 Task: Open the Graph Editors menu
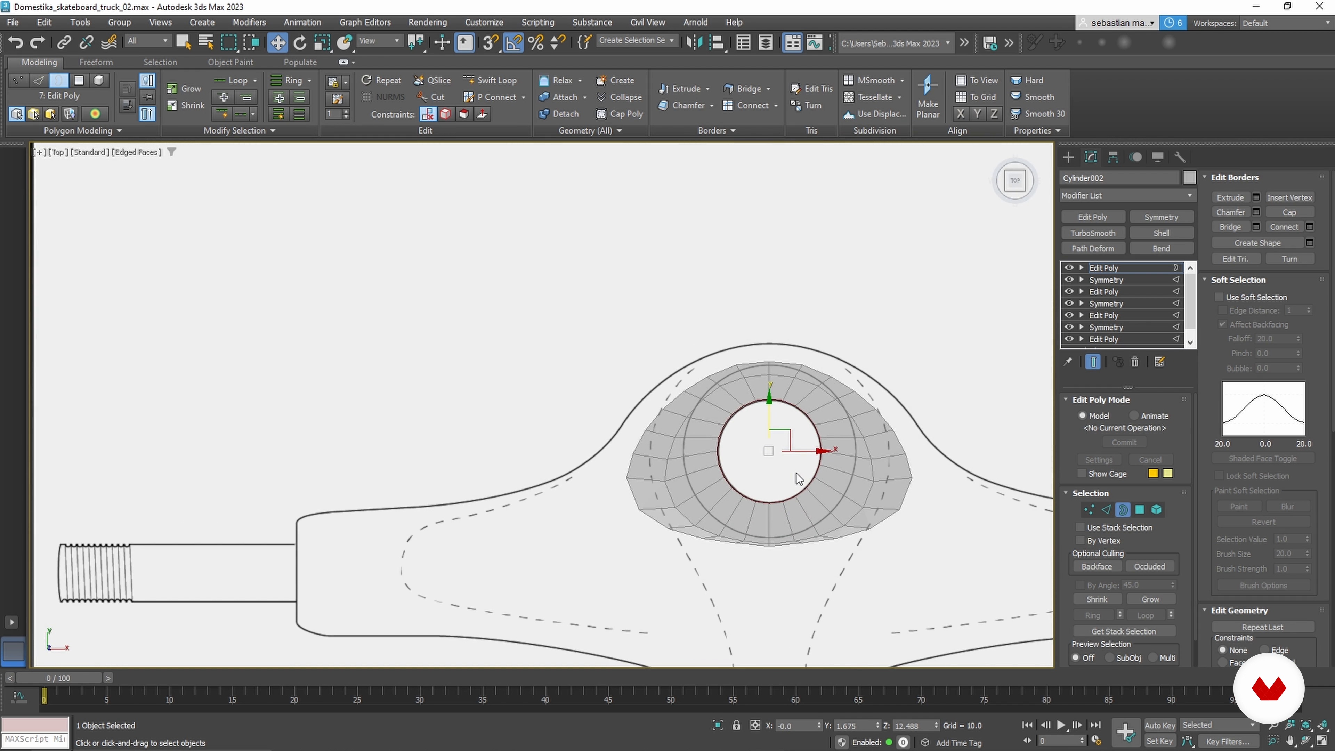(365, 22)
